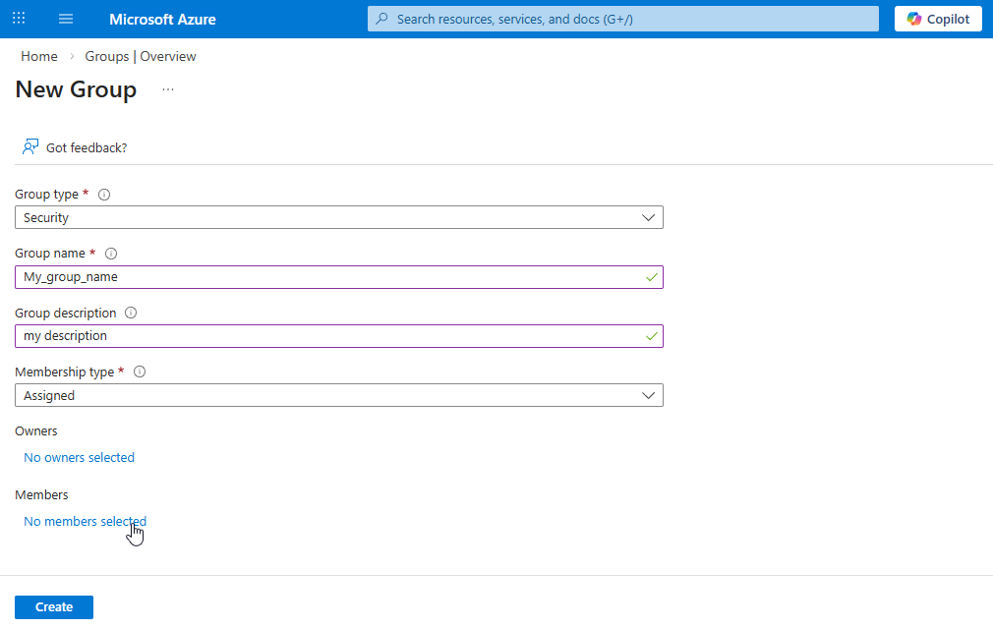
Task: Click the Microsoft Azure portal title
Action: 162,20
